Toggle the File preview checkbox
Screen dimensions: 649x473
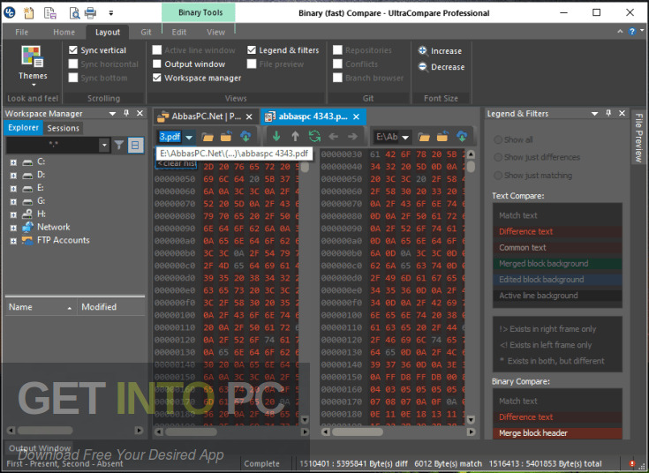(x=252, y=64)
